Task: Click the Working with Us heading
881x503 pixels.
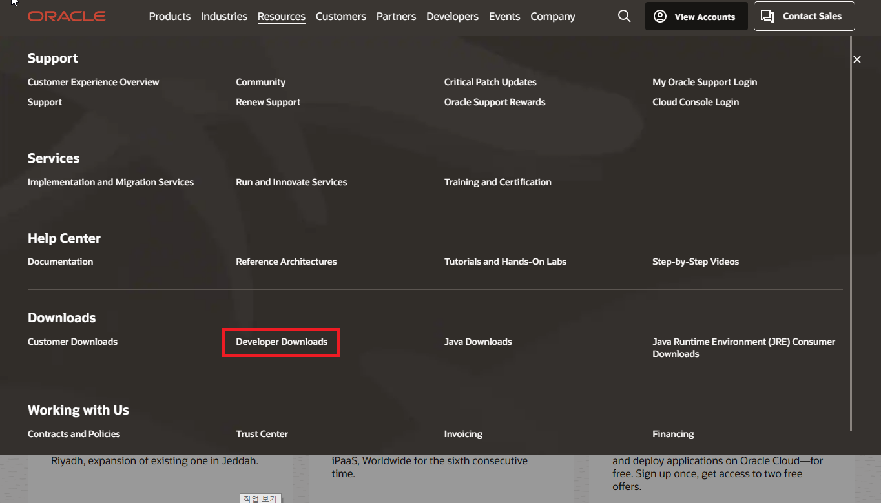Action: coord(78,410)
